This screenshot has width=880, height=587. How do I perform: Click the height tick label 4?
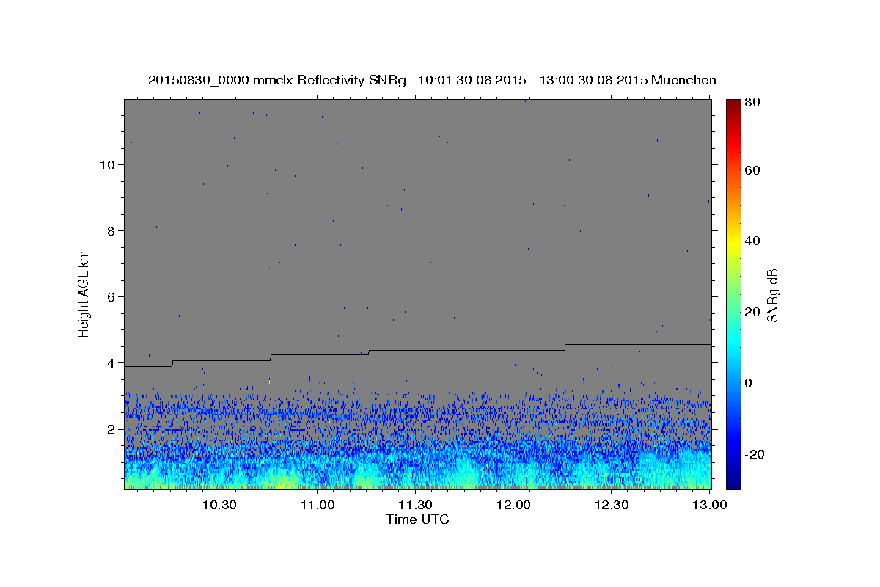111,362
